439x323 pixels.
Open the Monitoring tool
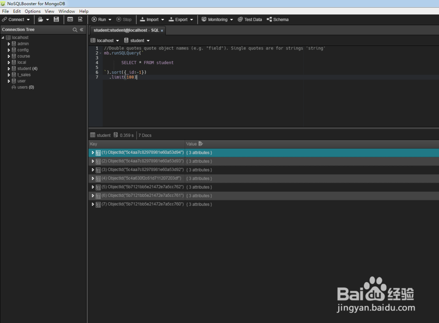[215, 20]
